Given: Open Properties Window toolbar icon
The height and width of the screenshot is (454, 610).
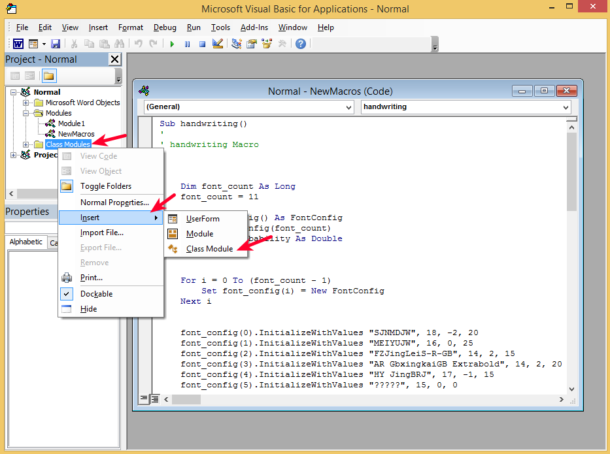Looking at the screenshot, I should click(252, 44).
